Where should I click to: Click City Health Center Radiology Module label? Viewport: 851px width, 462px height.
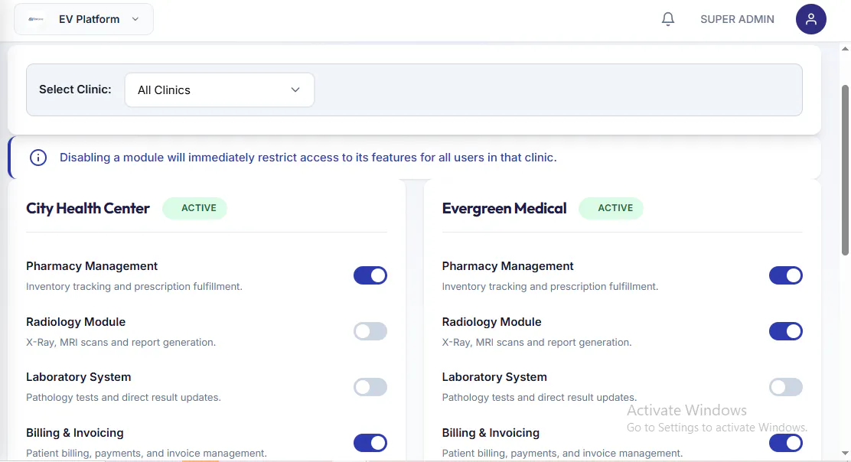click(x=76, y=322)
